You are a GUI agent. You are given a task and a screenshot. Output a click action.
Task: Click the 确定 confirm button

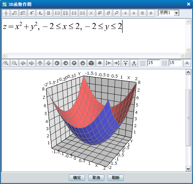click(77, 177)
